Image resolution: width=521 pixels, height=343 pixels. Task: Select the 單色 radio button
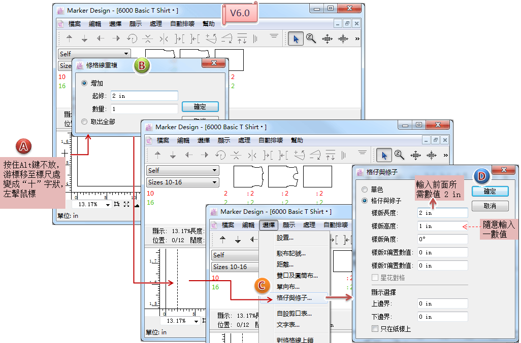tap(364, 189)
